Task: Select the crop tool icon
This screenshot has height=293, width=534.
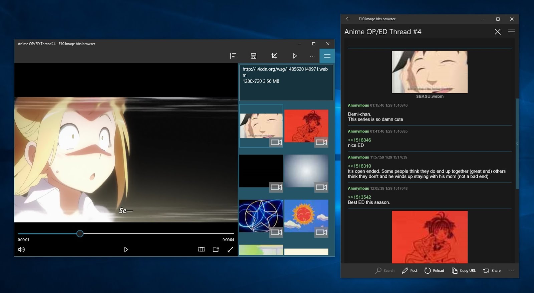Action: coord(274,56)
